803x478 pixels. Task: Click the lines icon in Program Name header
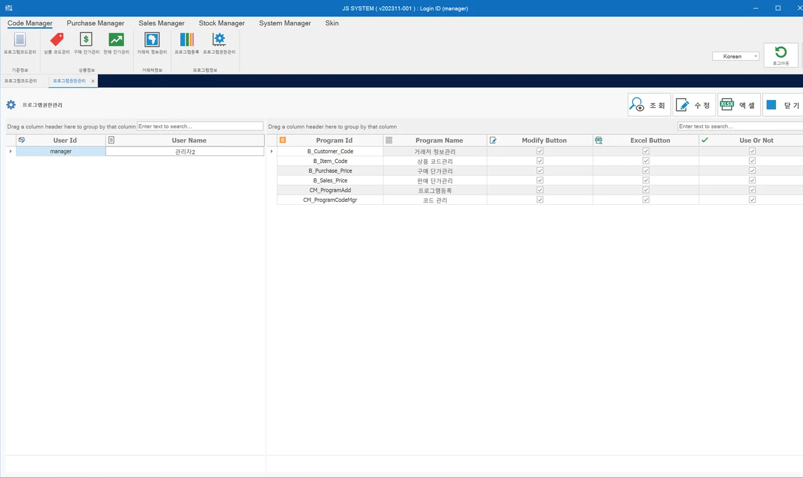(x=389, y=140)
